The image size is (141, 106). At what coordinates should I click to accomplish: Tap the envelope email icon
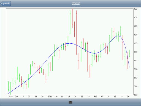pyautogui.click(x=70, y=102)
